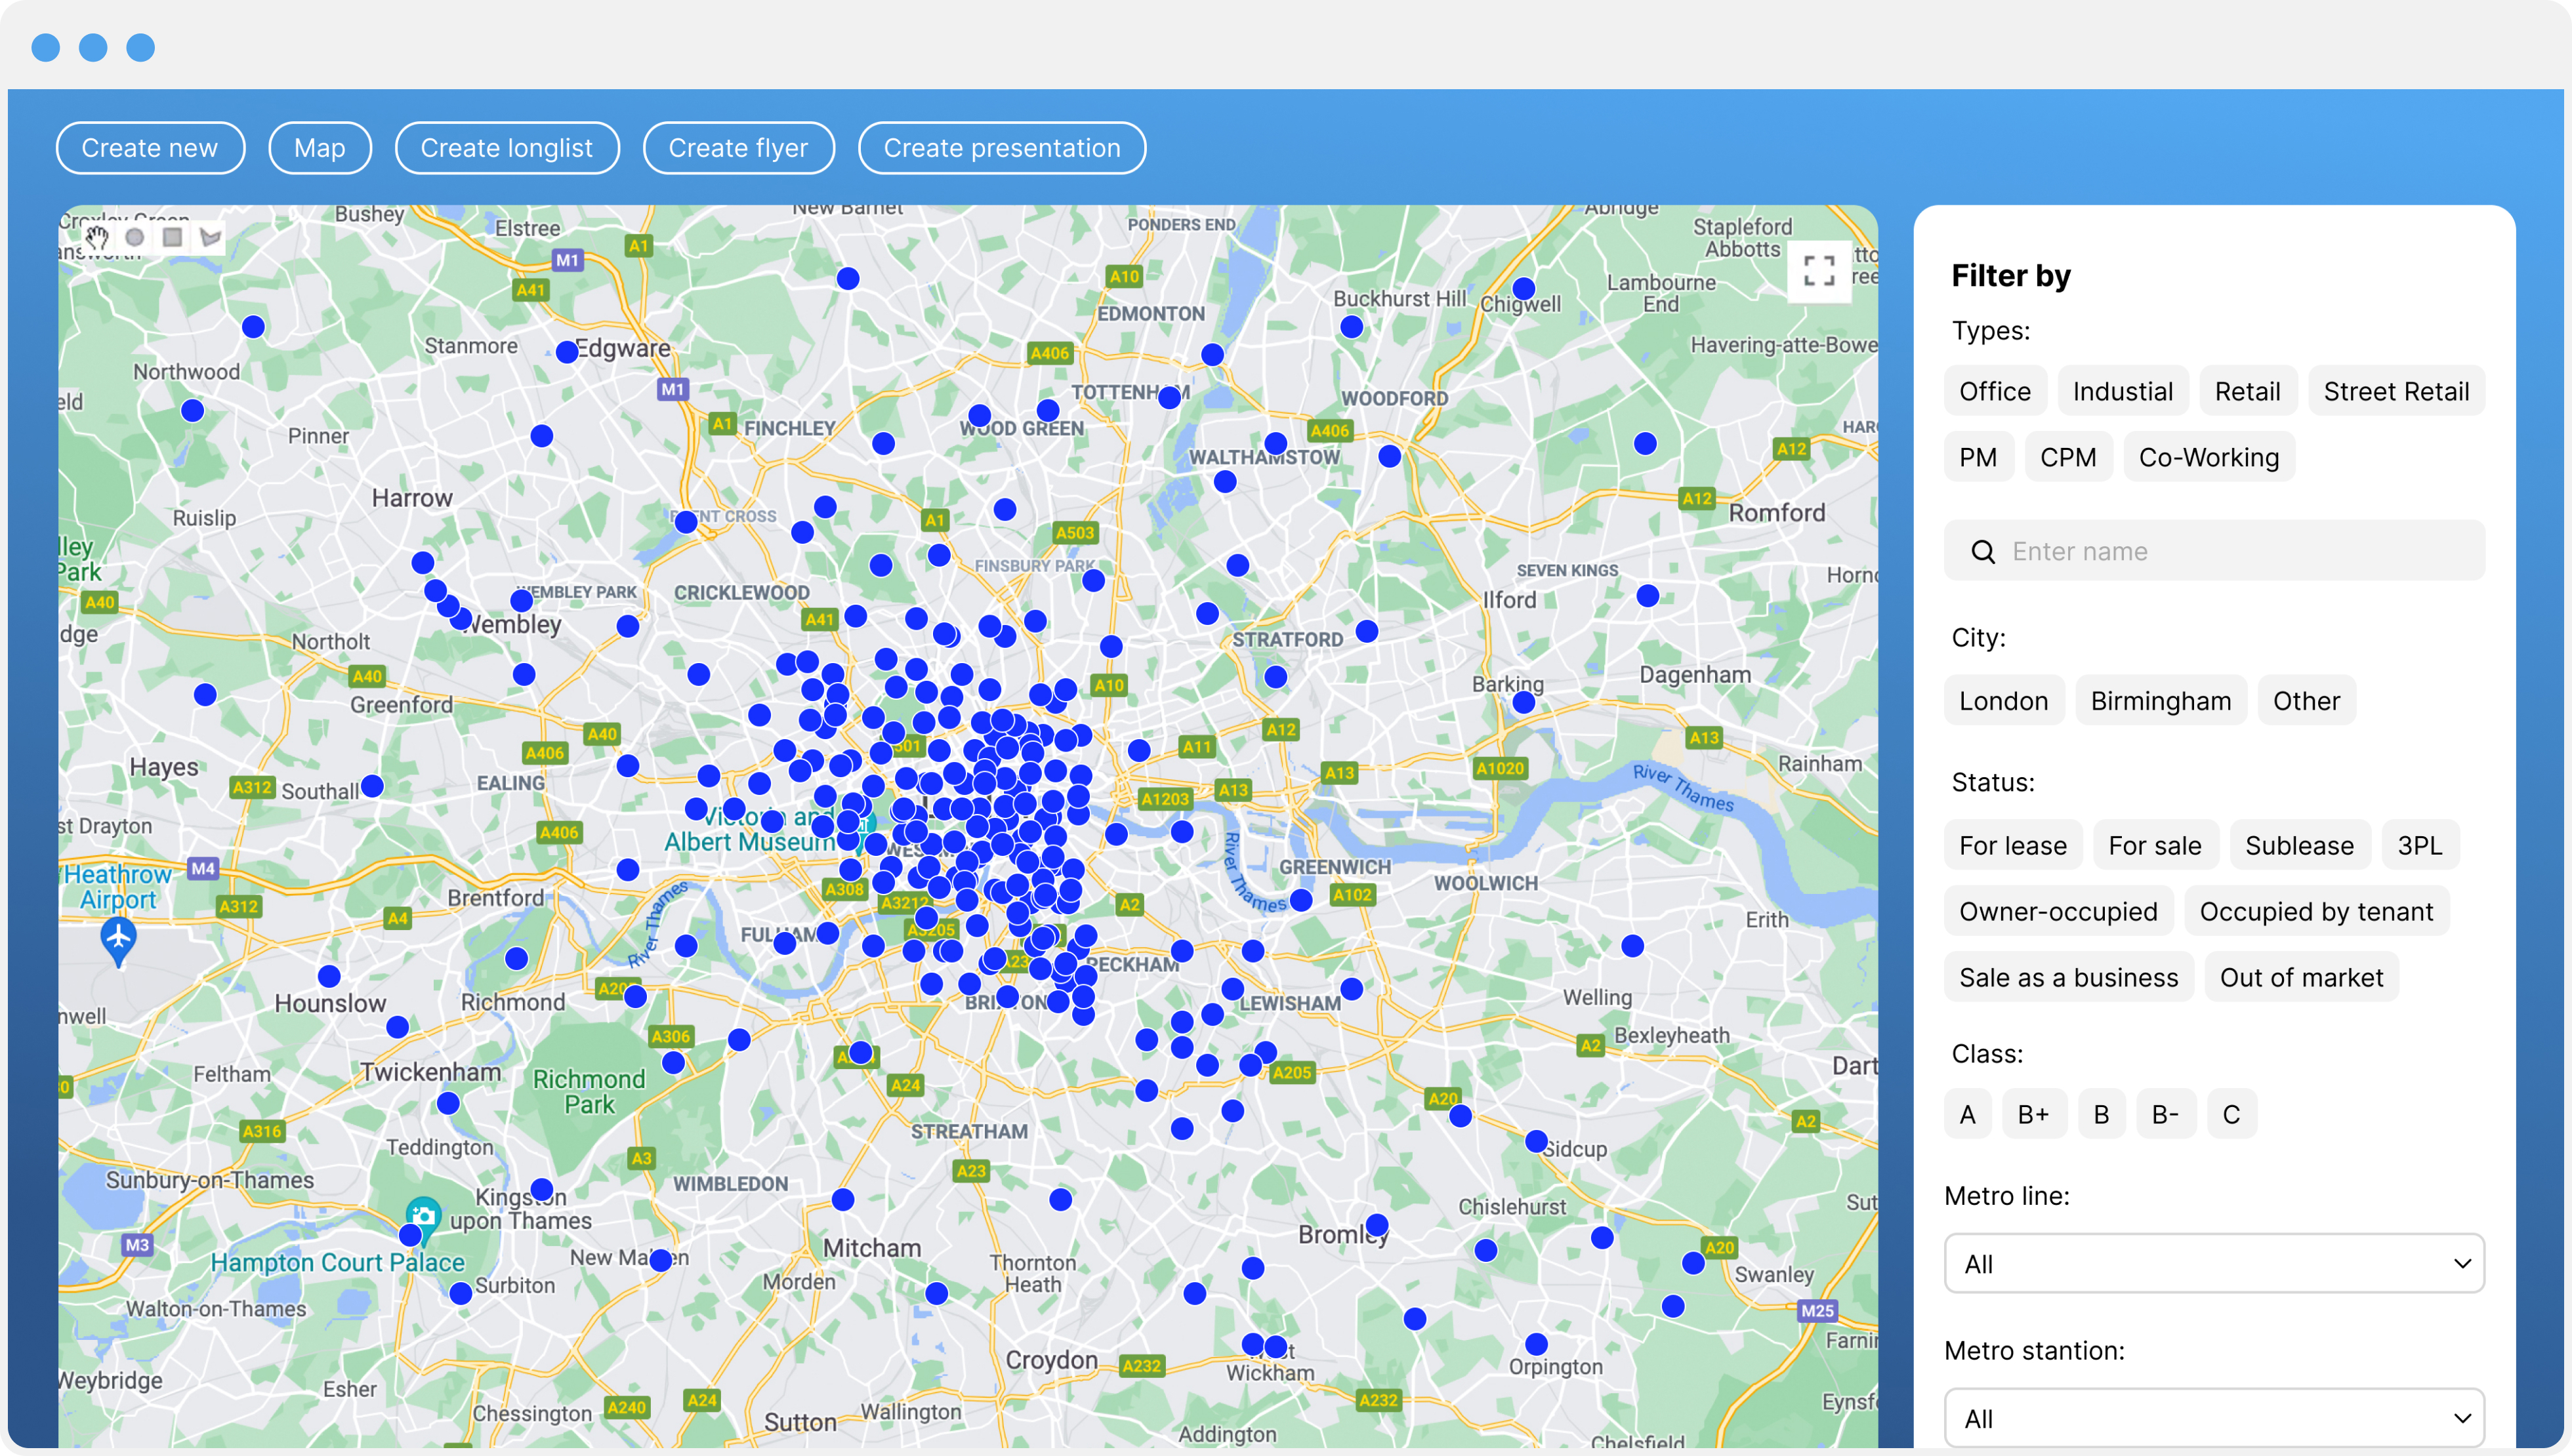Image resolution: width=2572 pixels, height=1456 pixels.
Task: Click the blue marker on the Walthamstow label
Action: 1276,443
